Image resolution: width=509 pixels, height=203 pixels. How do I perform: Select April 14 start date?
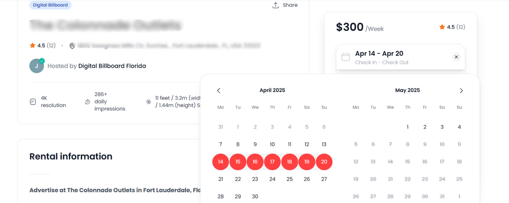click(x=221, y=162)
